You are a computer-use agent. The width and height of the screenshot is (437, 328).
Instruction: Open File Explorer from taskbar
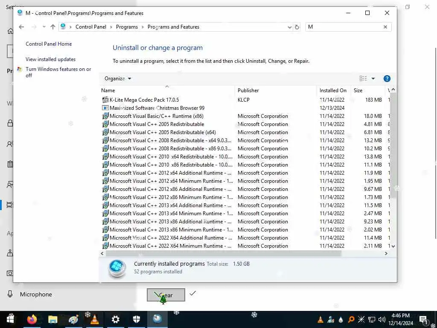[x=52, y=319]
